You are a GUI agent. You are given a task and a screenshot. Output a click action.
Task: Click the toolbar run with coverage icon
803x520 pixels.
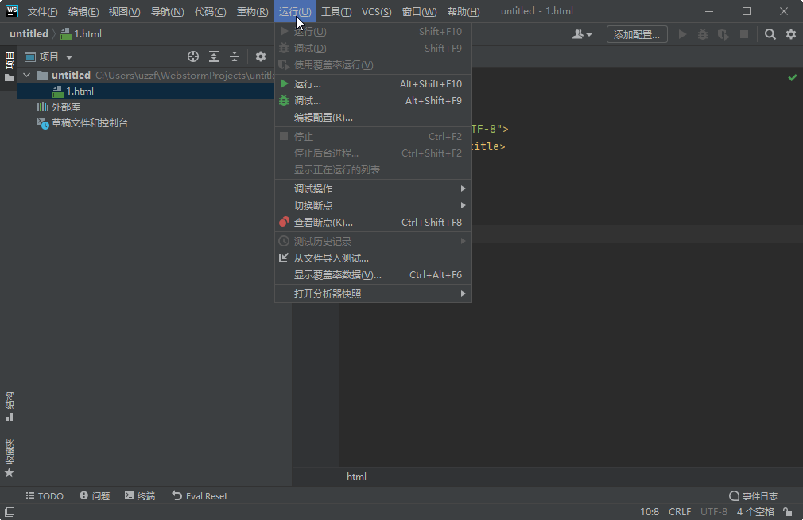pyautogui.click(x=723, y=34)
